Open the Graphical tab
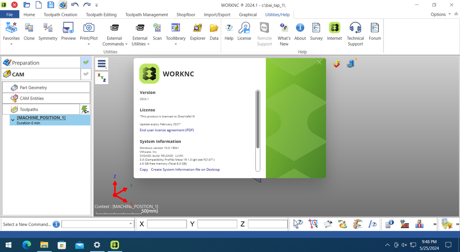Image resolution: width=460 pixels, height=252 pixels. tap(248, 15)
